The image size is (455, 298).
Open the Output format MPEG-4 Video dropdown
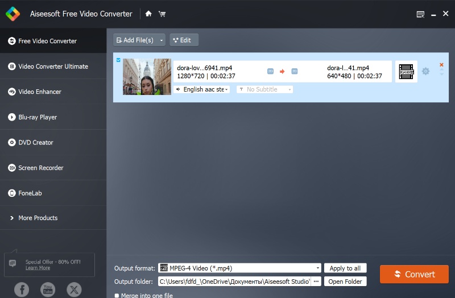click(239, 268)
